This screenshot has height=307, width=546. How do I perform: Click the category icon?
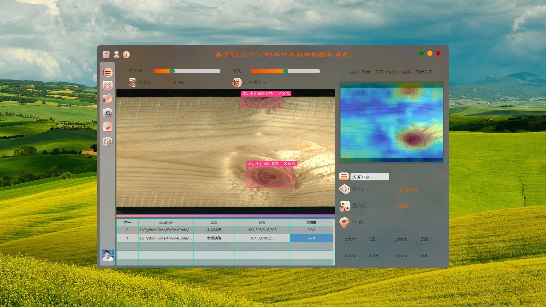344,189
